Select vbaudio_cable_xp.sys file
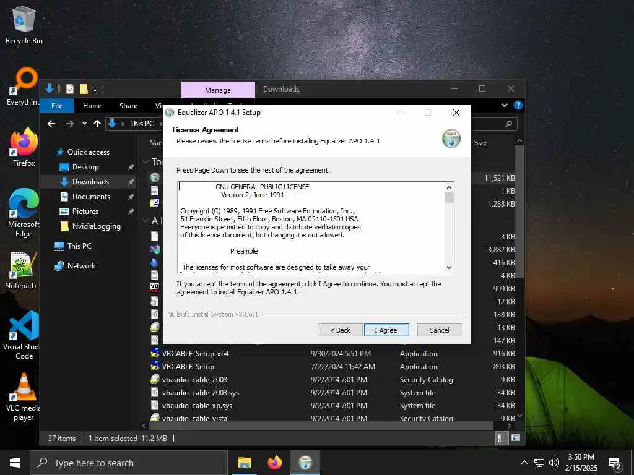This screenshot has width=634, height=475. point(197,406)
